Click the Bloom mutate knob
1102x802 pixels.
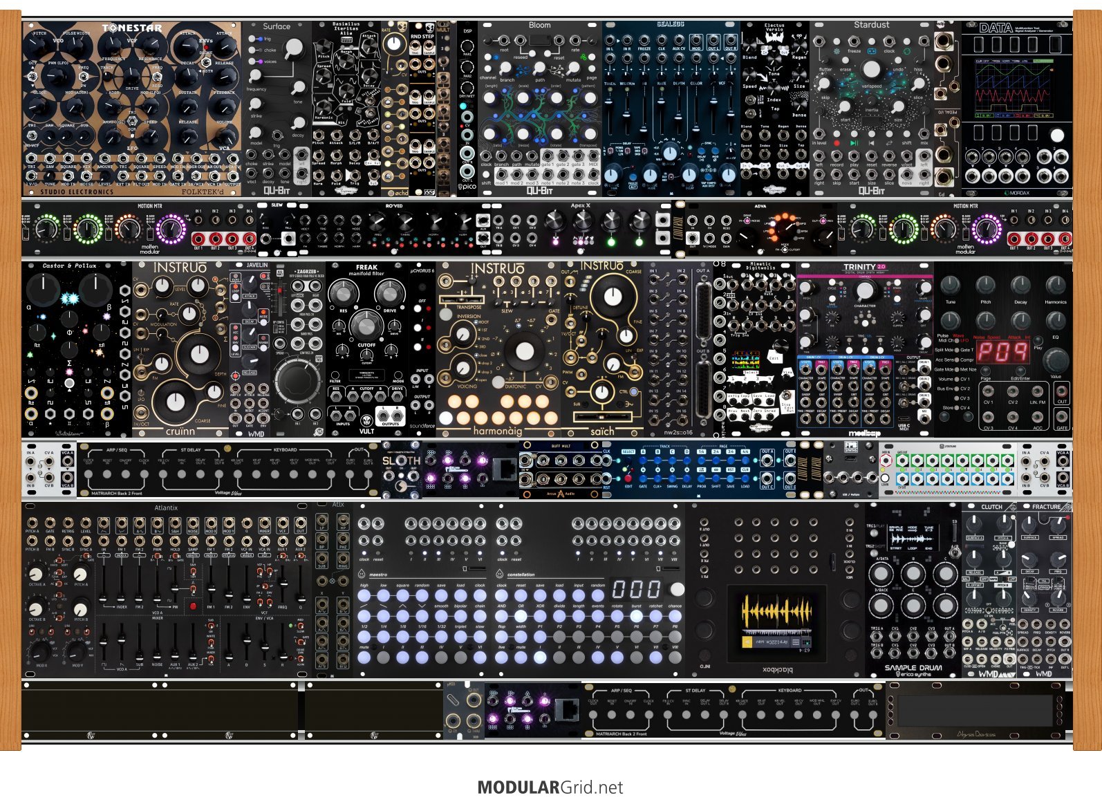[x=574, y=68]
